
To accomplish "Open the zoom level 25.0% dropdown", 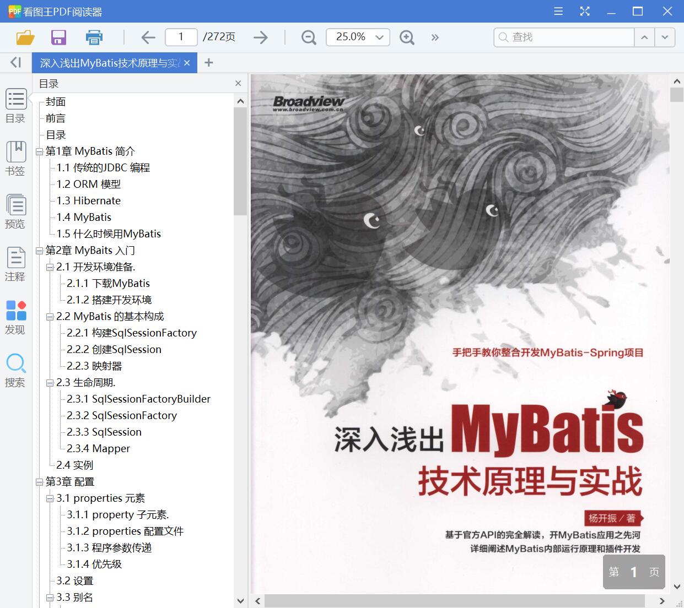I will [358, 37].
